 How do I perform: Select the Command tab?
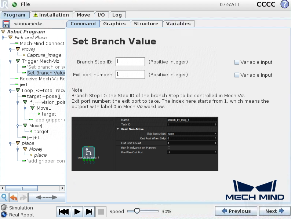click(x=83, y=24)
